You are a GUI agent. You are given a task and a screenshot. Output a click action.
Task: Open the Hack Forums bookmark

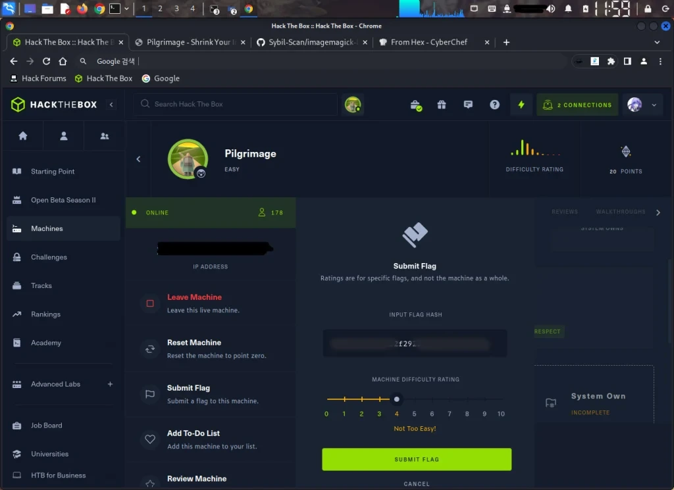click(x=38, y=78)
